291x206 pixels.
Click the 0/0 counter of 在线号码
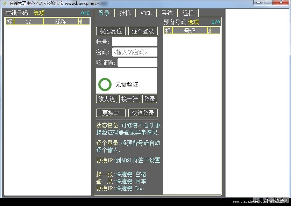85,13
